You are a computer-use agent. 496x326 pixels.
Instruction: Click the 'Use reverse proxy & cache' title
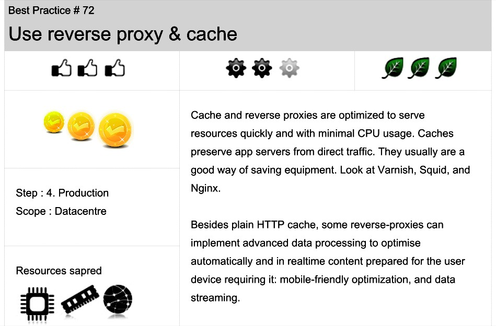tap(123, 34)
